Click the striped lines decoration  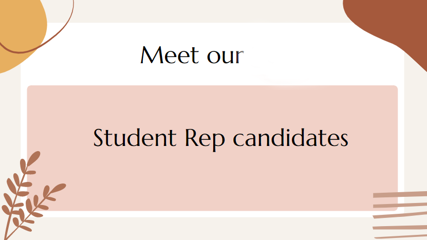[400, 213]
